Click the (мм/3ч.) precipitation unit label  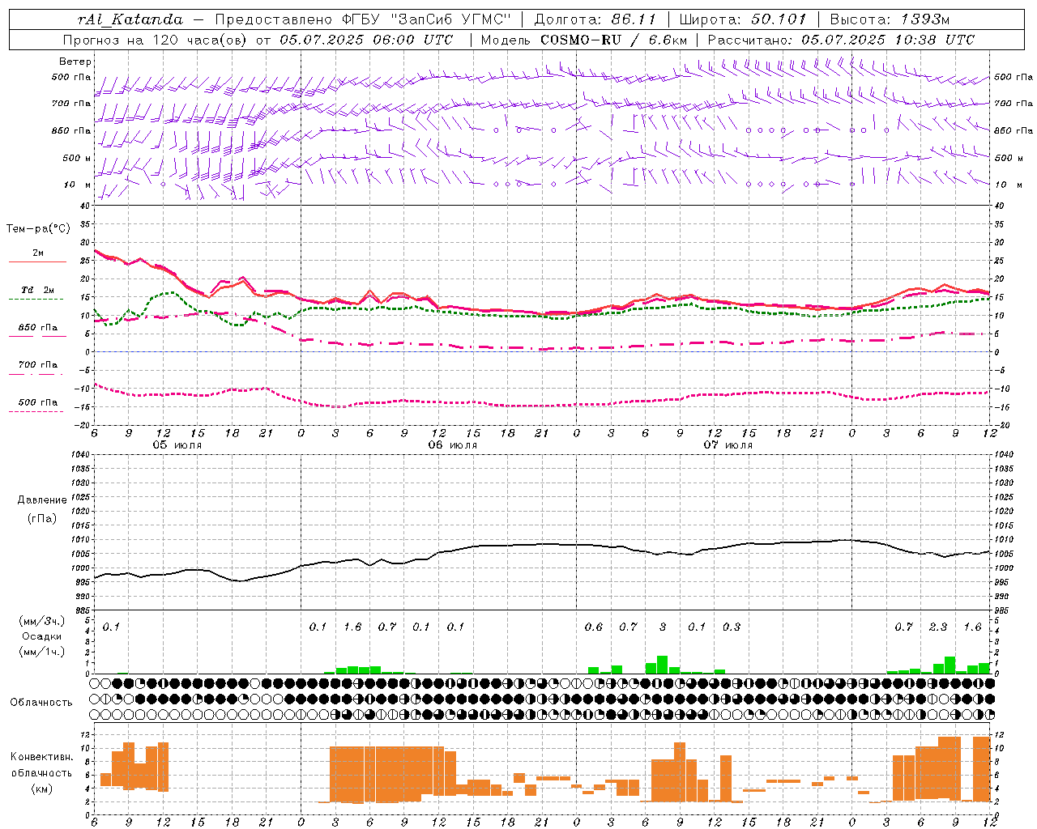click(x=42, y=621)
